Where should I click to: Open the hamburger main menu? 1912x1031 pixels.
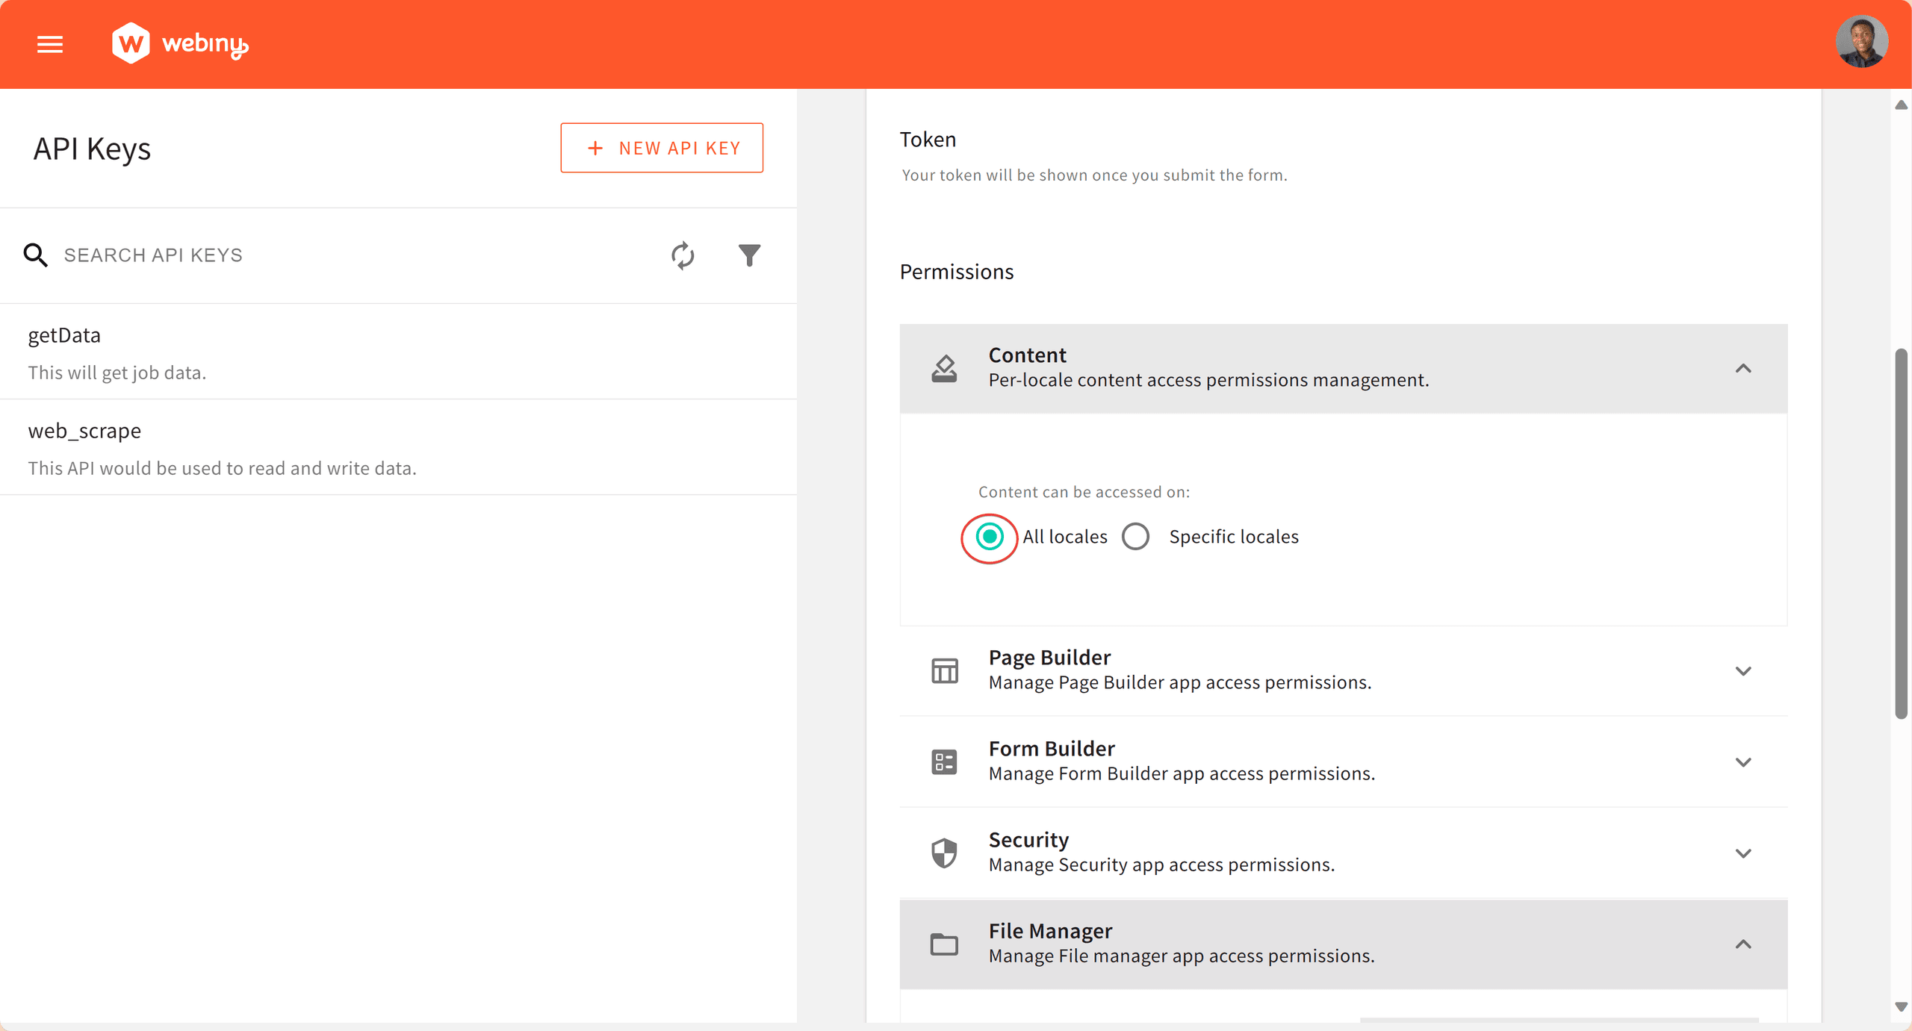coord(50,44)
